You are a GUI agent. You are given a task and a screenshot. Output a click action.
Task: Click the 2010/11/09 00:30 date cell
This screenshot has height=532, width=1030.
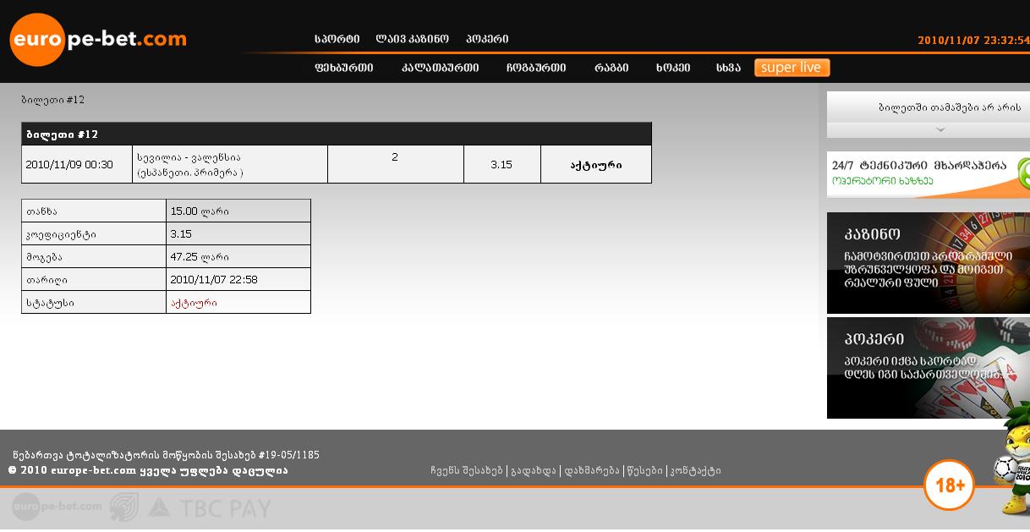coord(77,164)
